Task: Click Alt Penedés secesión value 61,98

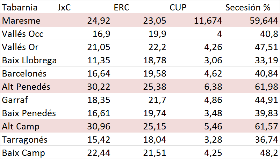Action: (266, 87)
